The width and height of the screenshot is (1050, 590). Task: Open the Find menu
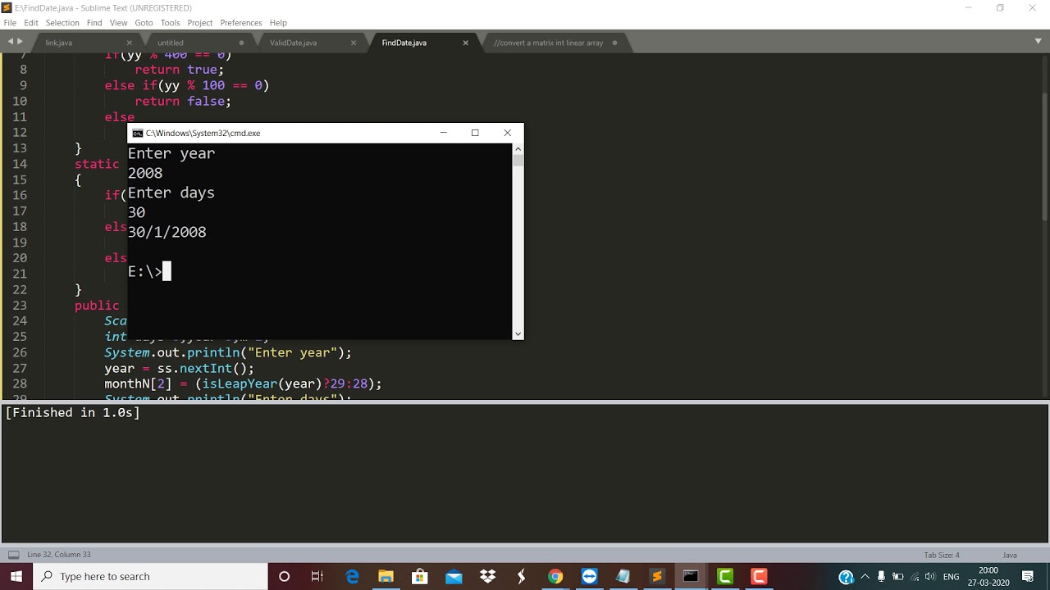(94, 23)
